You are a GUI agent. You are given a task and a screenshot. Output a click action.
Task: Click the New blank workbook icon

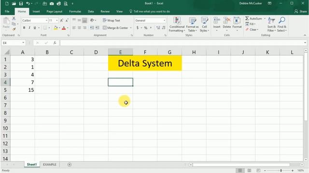coord(7,3)
